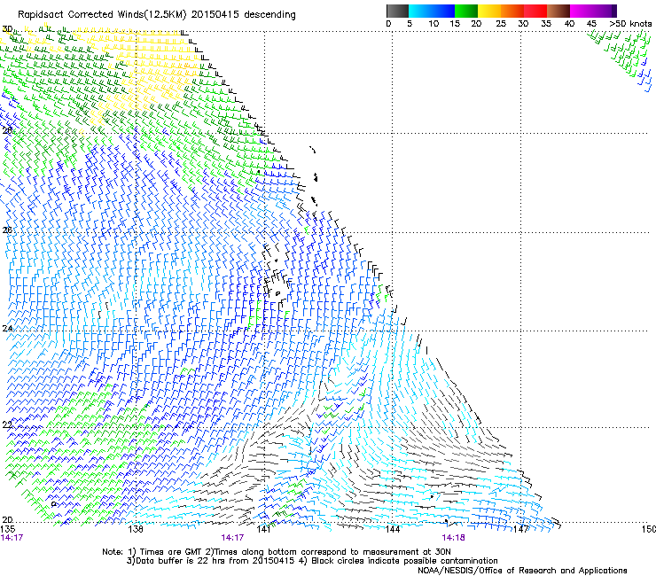Click the legend scale label '0'
This screenshot has height=576, width=656.
point(388,24)
